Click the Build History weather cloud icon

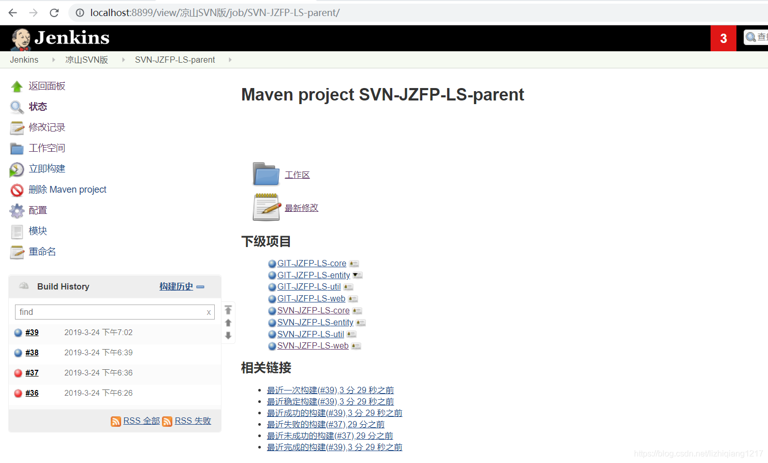click(x=24, y=286)
